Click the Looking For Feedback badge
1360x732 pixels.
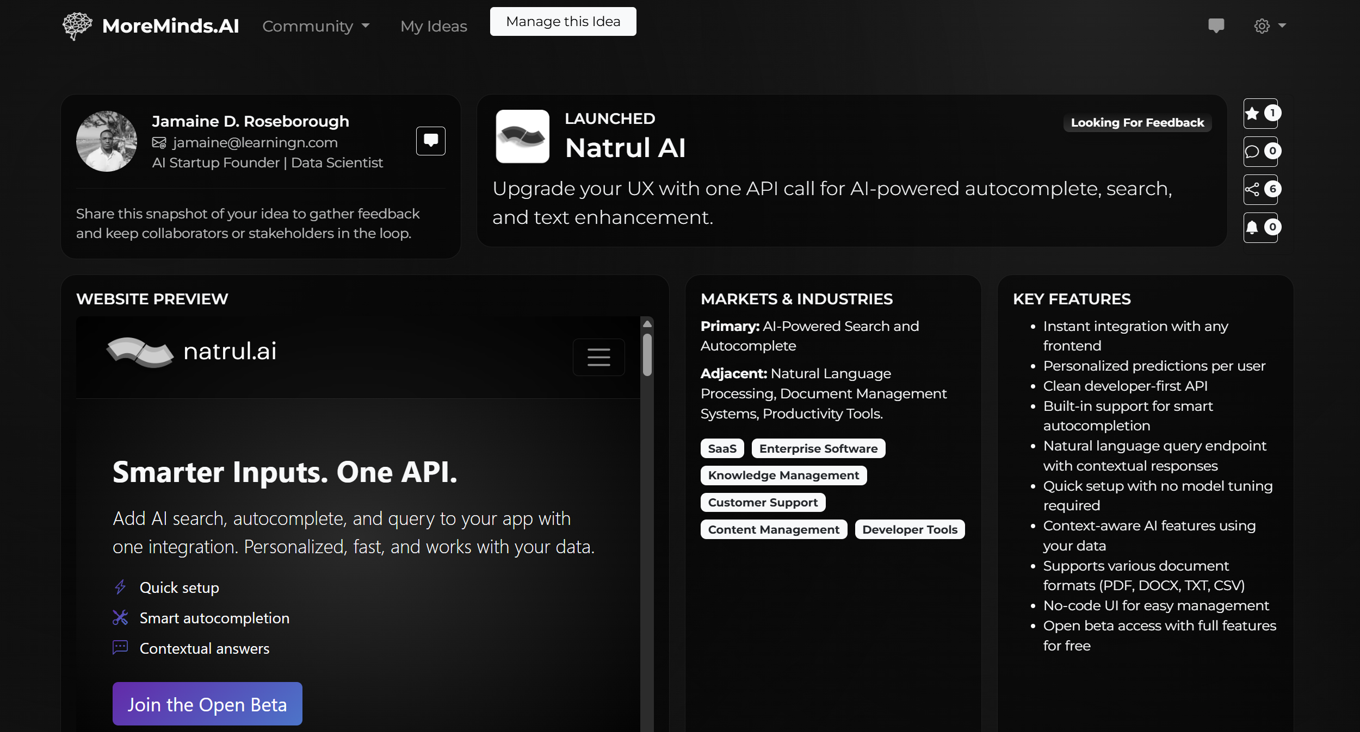click(x=1138, y=123)
